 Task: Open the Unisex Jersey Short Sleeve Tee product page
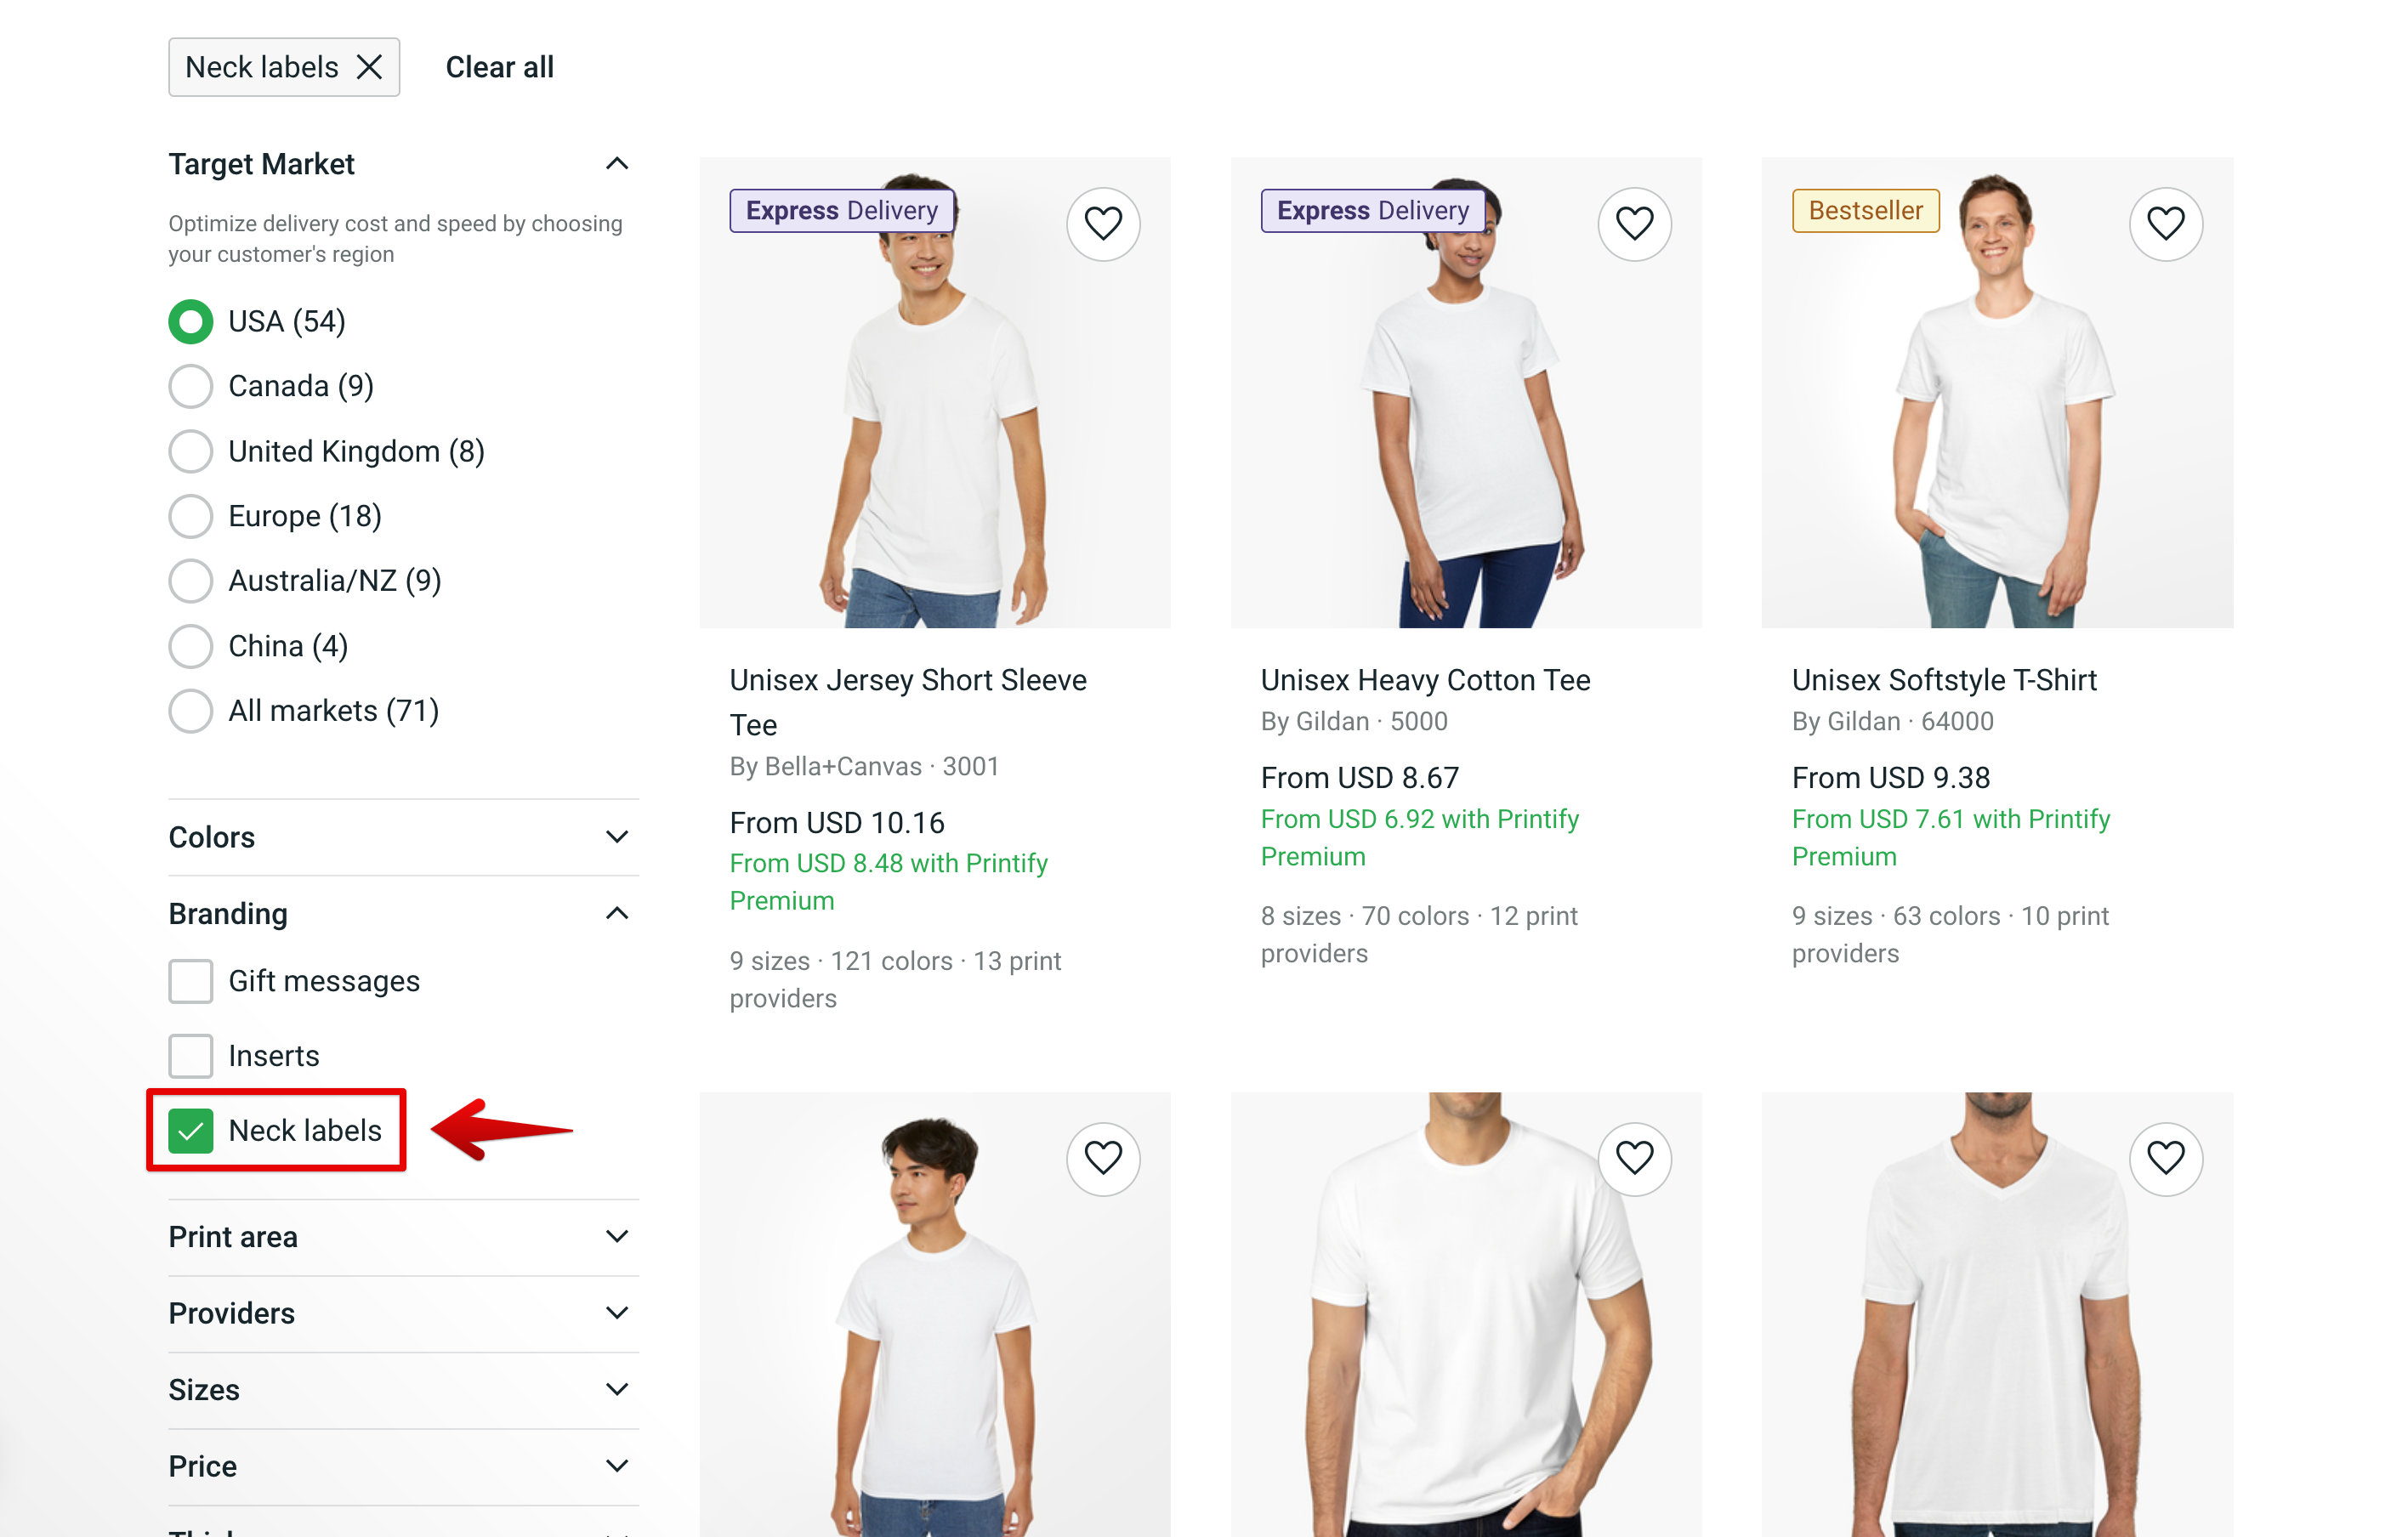tap(908, 701)
